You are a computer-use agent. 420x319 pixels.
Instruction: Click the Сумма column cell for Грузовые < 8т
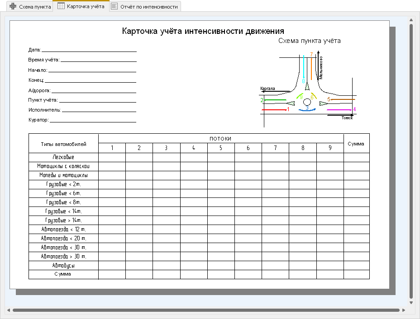357,202
